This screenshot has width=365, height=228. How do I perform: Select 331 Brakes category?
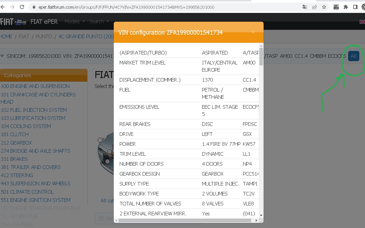pyautogui.click(x=14, y=159)
